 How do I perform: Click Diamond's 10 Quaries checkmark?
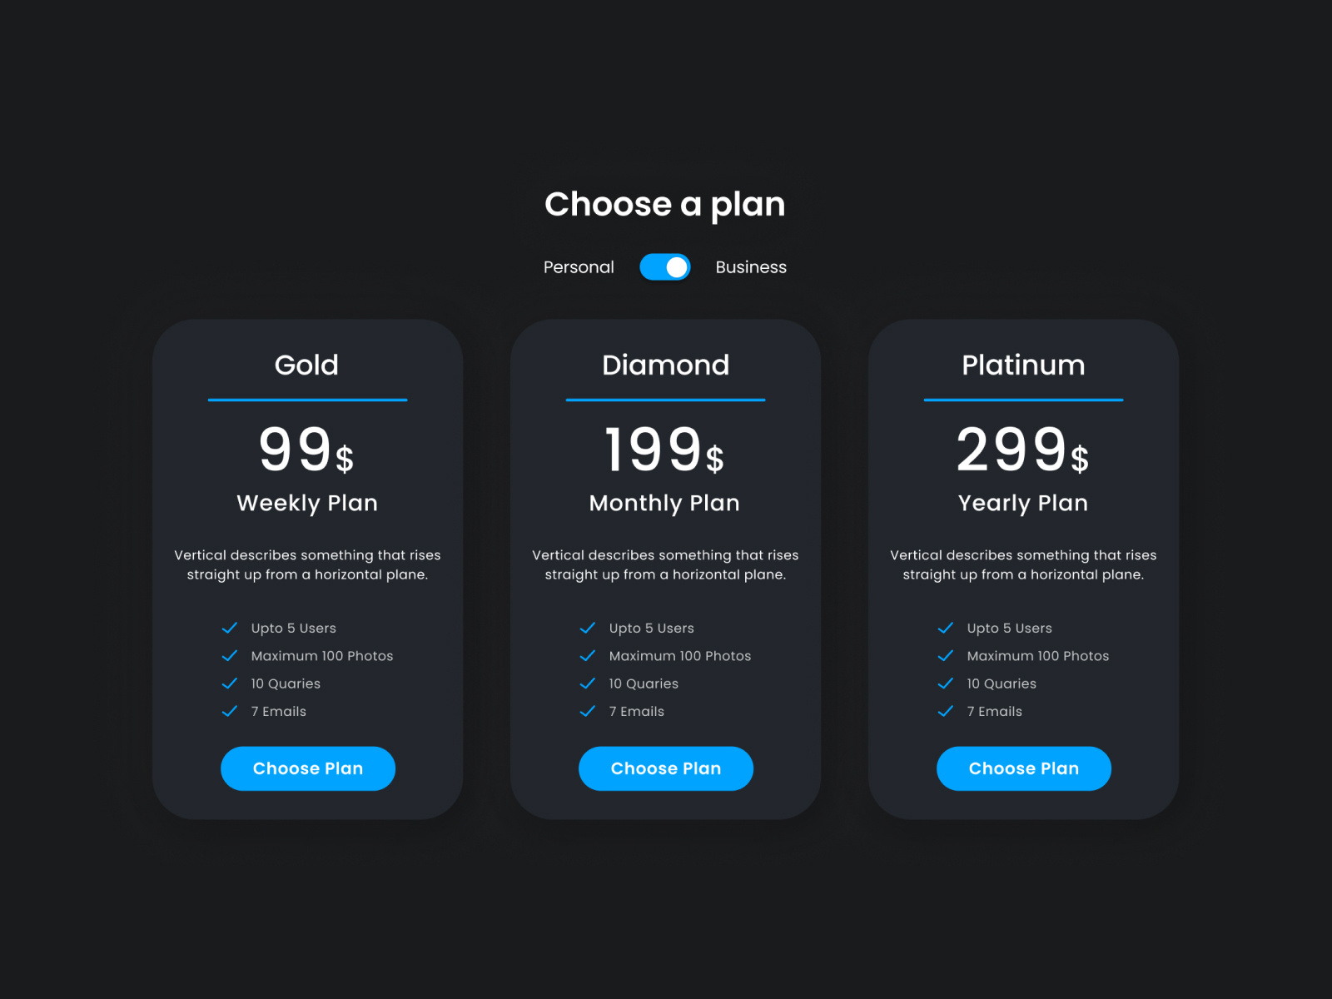(588, 683)
